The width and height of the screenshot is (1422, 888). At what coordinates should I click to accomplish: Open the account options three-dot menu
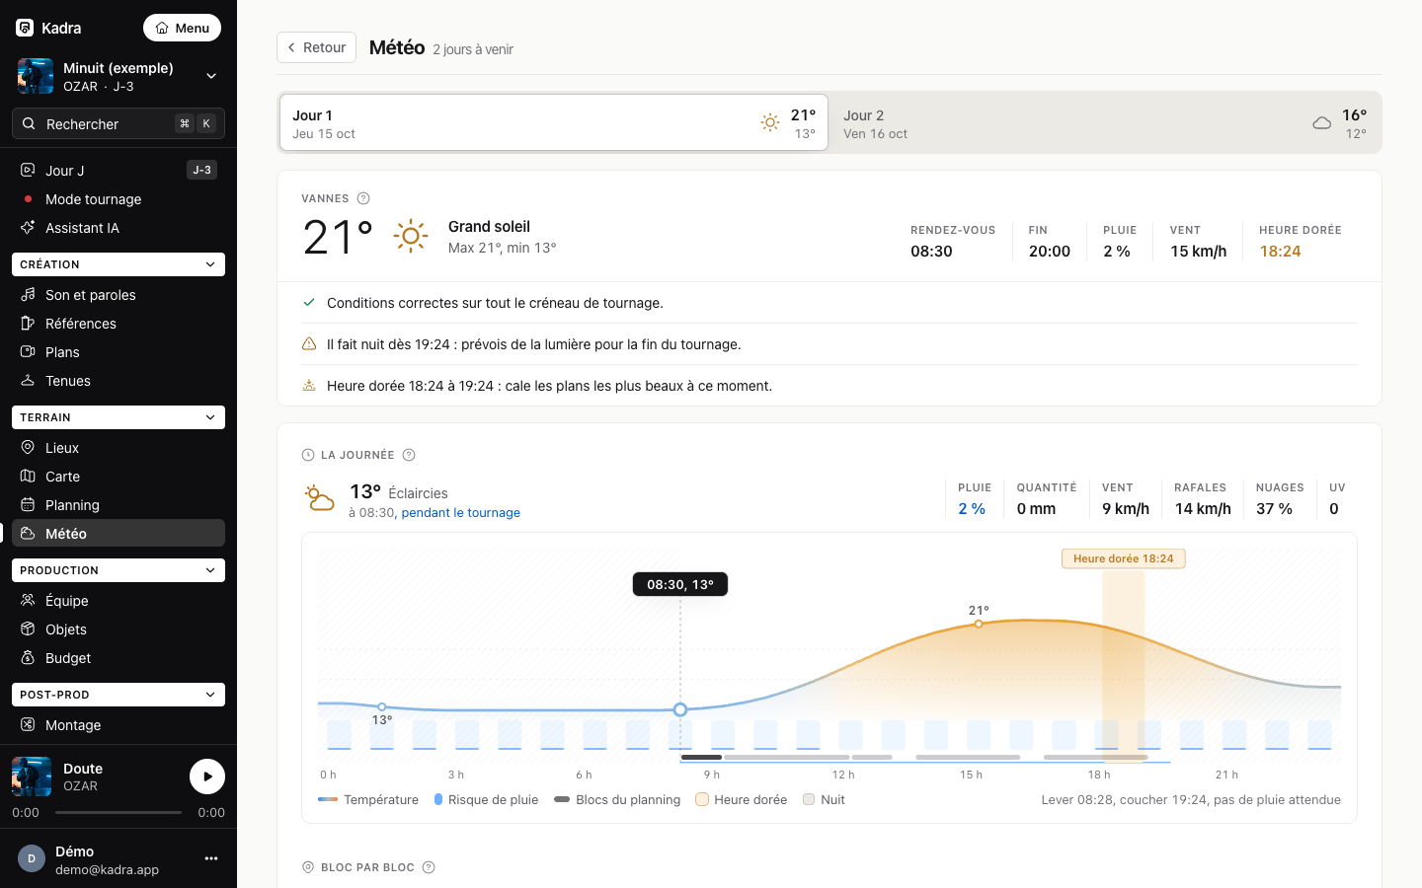(211, 858)
